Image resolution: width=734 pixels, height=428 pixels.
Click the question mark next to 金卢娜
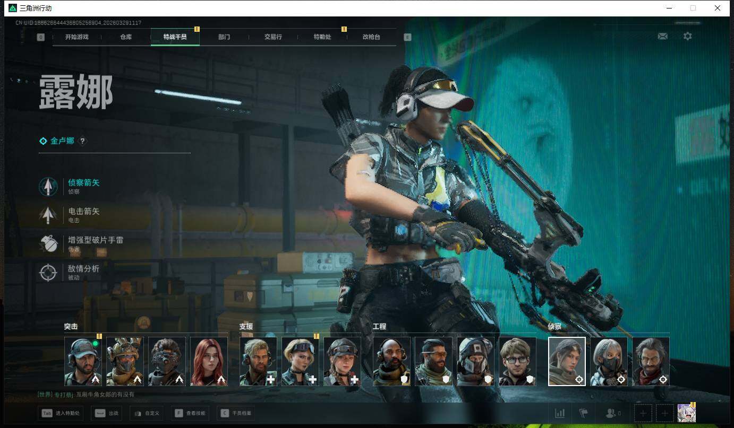point(82,141)
